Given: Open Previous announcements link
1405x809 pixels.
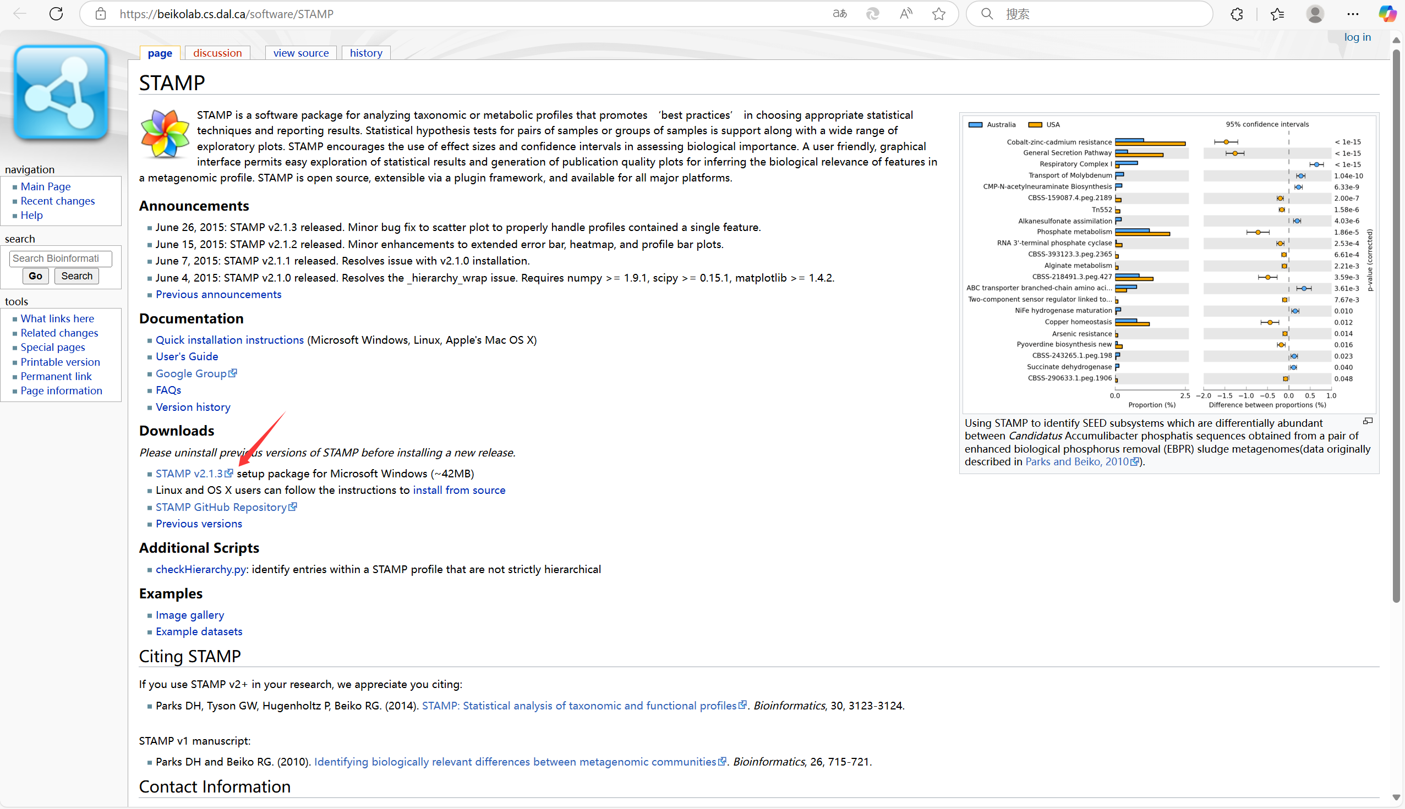Looking at the screenshot, I should [218, 294].
